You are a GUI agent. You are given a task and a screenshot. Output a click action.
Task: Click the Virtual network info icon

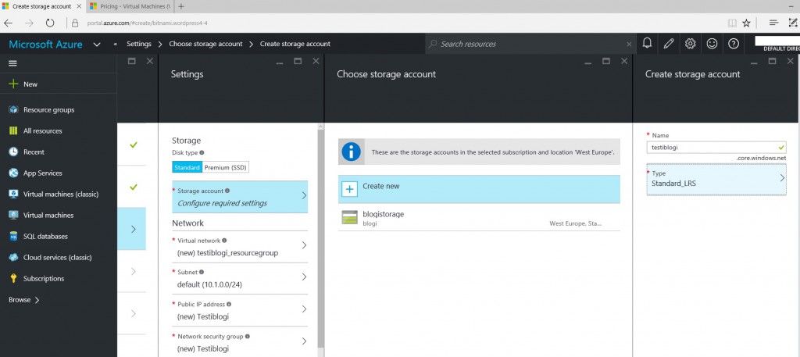pyautogui.click(x=224, y=240)
